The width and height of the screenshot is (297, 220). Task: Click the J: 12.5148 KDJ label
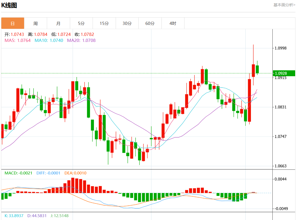[59, 216]
